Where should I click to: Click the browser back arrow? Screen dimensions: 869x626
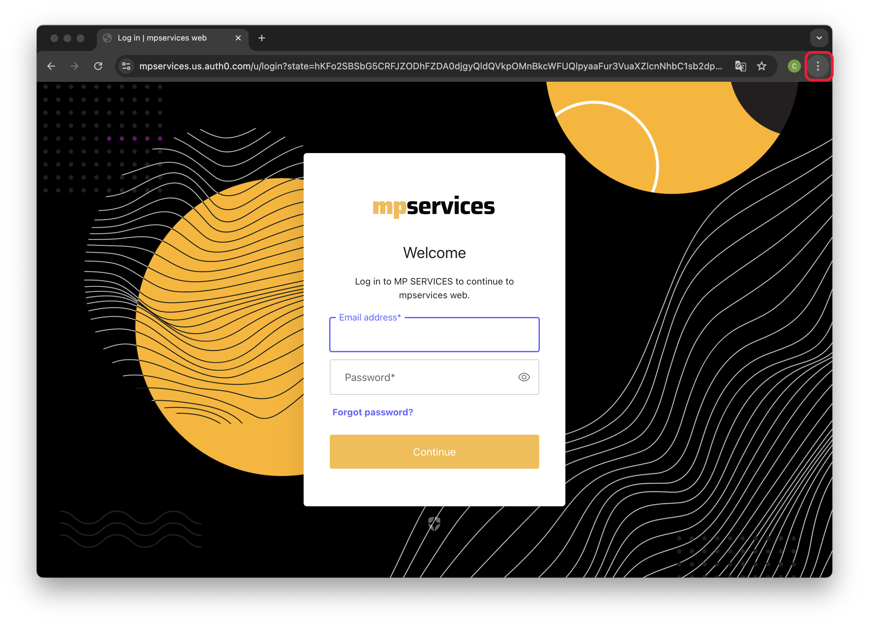51,66
